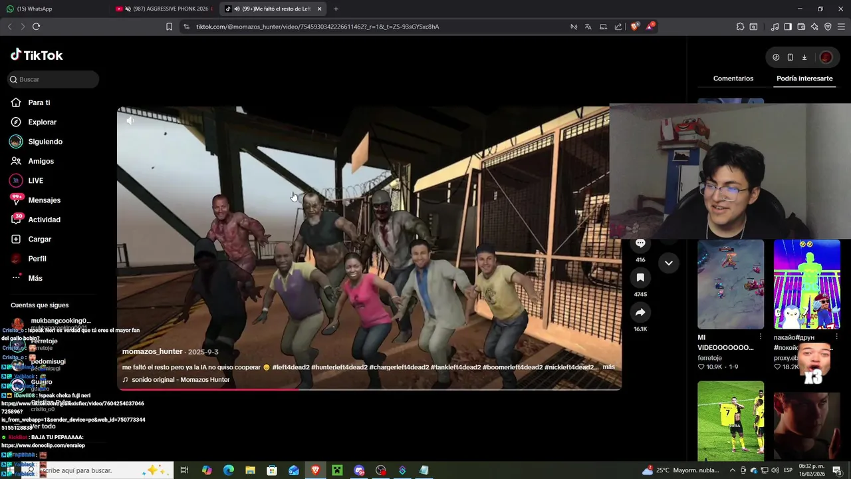Expand caption with más link
This screenshot has width=851, height=479.
(609, 367)
